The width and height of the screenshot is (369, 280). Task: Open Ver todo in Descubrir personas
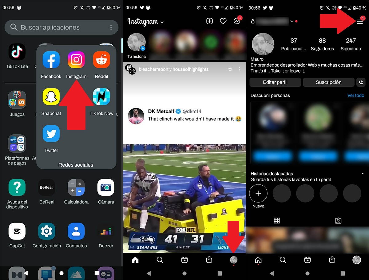[x=356, y=95]
